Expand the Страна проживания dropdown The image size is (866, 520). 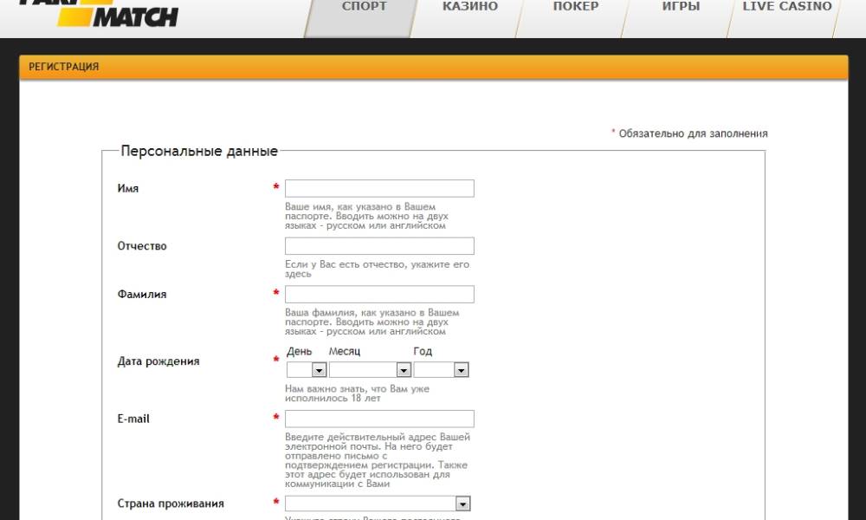click(378, 504)
